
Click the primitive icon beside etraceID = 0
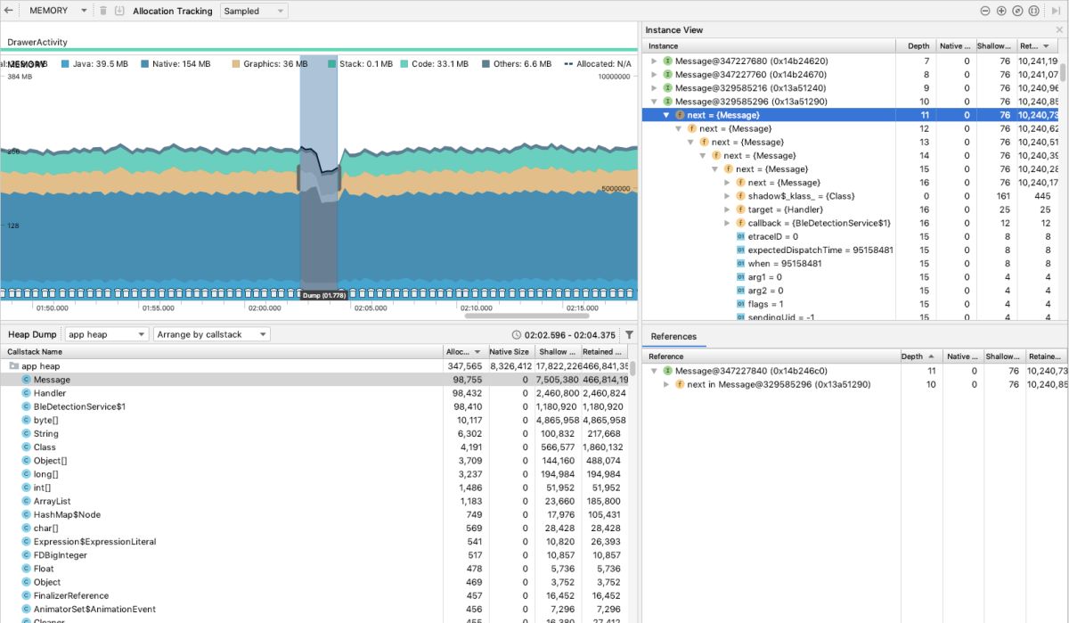[x=740, y=236]
